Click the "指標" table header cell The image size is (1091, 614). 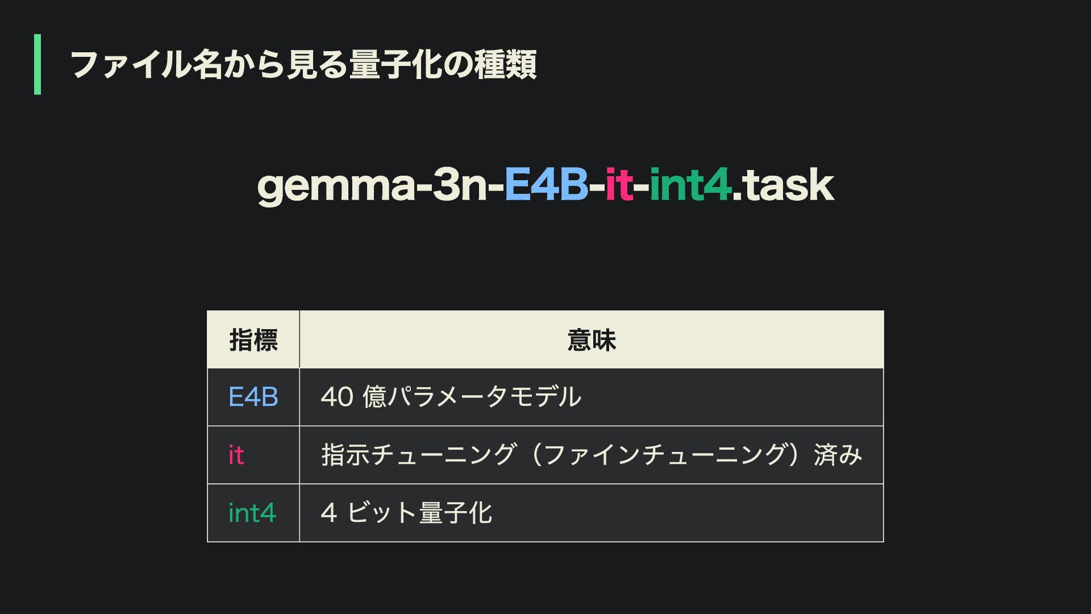coord(253,340)
